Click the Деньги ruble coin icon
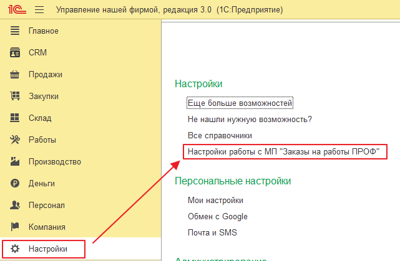 pyautogui.click(x=15, y=183)
